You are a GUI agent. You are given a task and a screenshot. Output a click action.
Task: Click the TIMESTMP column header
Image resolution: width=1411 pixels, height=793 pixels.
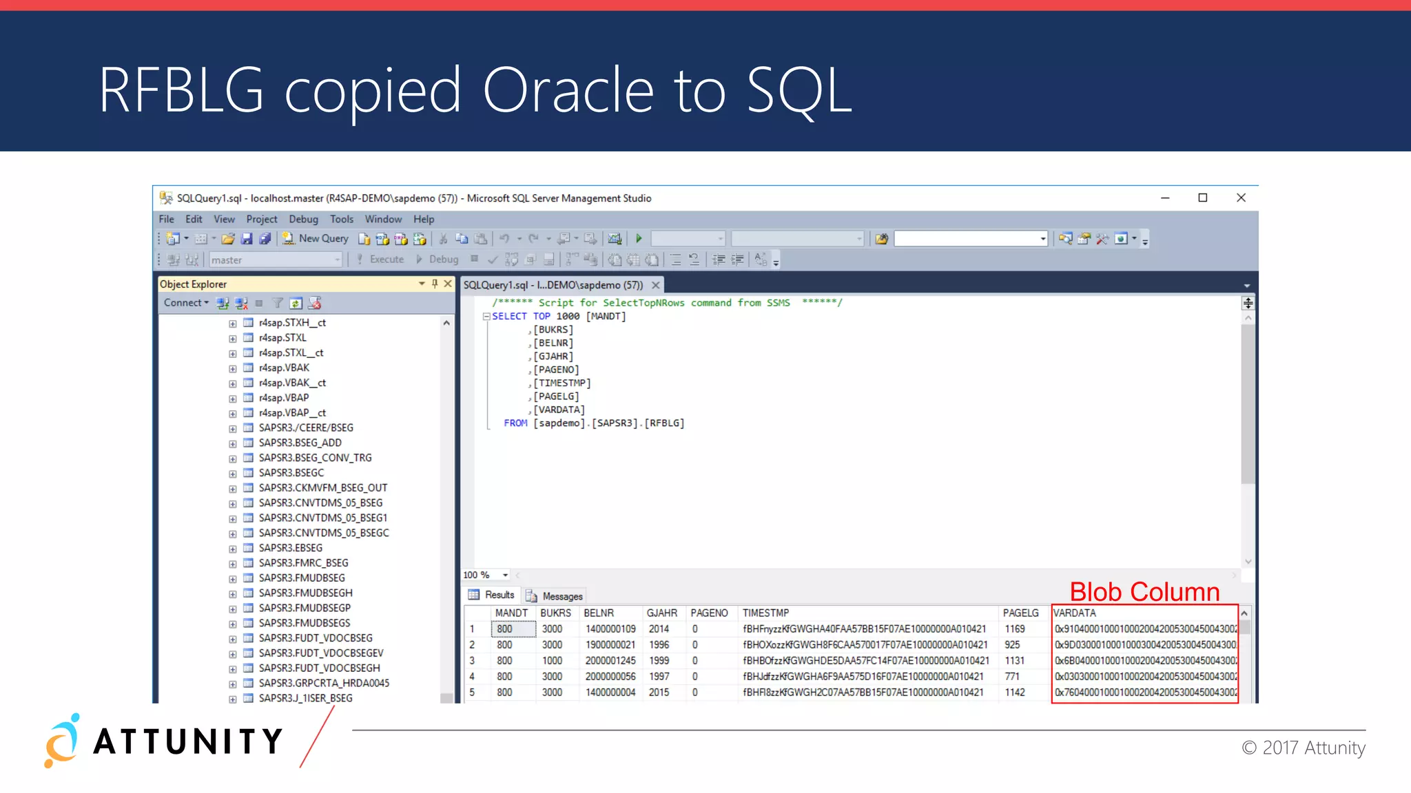(867, 613)
